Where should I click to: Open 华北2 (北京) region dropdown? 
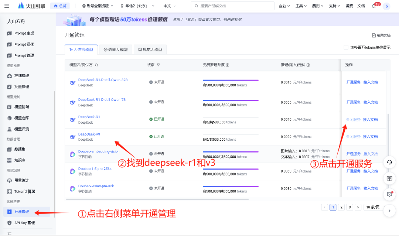(x=137, y=6)
